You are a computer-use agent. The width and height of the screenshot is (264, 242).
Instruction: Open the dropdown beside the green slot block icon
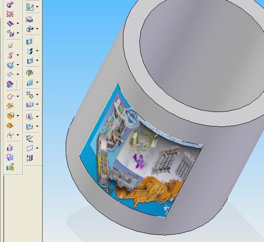37,126
